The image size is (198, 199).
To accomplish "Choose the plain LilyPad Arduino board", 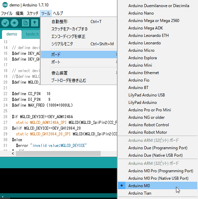I will pos(157,103).
